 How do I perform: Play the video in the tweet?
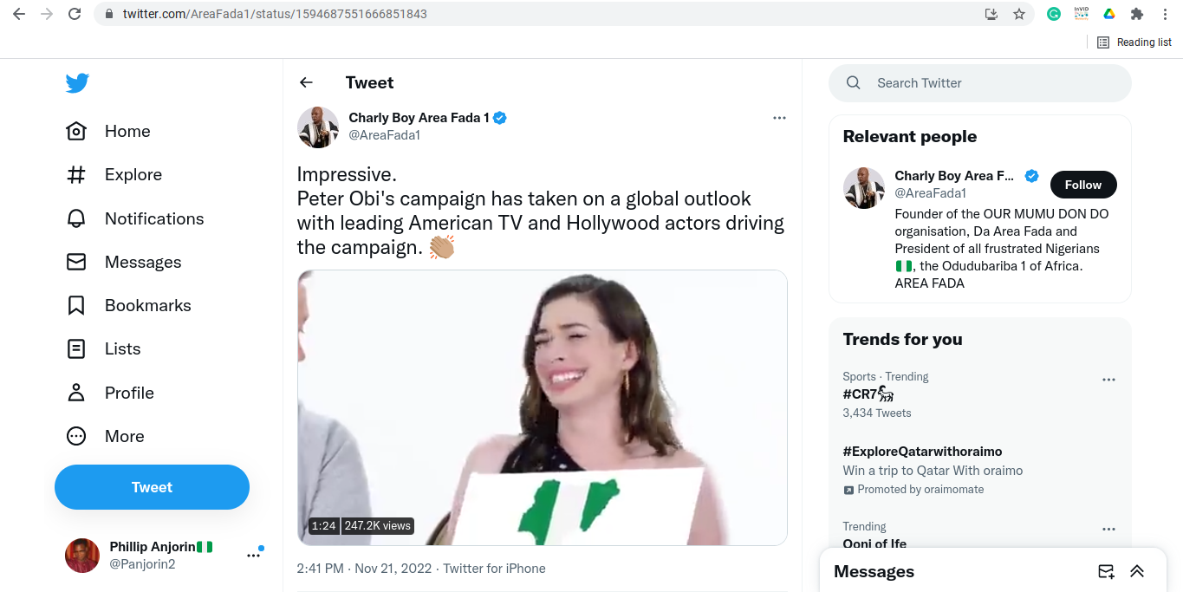tap(542, 407)
